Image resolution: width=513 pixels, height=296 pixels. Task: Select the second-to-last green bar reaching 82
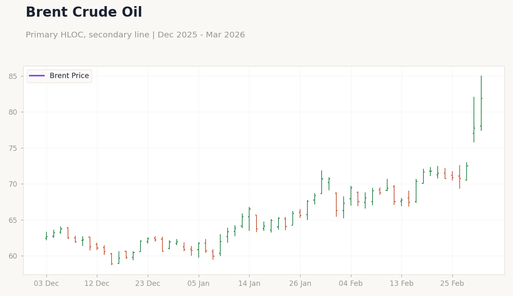click(474, 120)
